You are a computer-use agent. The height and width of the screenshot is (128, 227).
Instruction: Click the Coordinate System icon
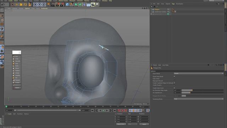48,5
